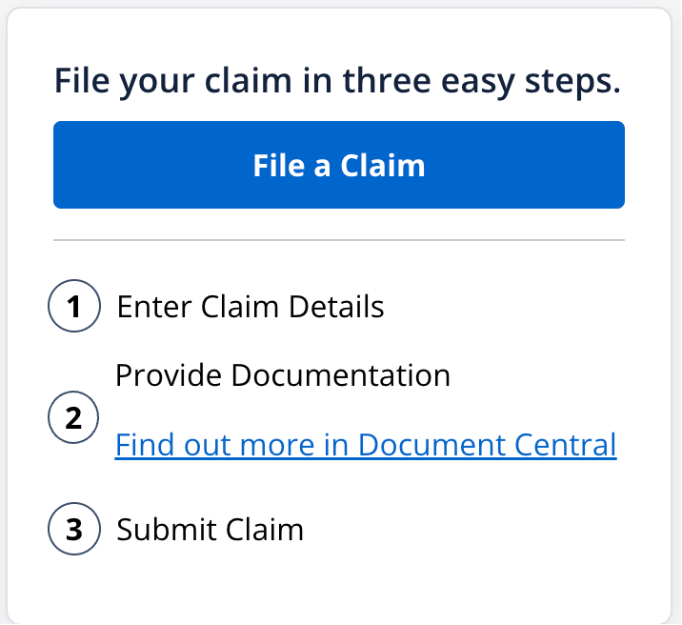This screenshot has width=682, height=625.
Task: Go to Document Central via the underlined link
Action: click(365, 445)
